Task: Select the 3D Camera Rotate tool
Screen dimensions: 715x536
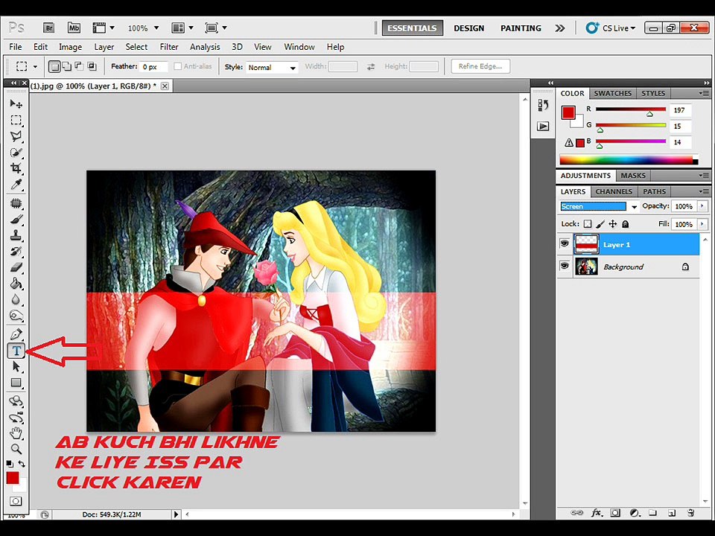Action: click(x=16, y=417)
